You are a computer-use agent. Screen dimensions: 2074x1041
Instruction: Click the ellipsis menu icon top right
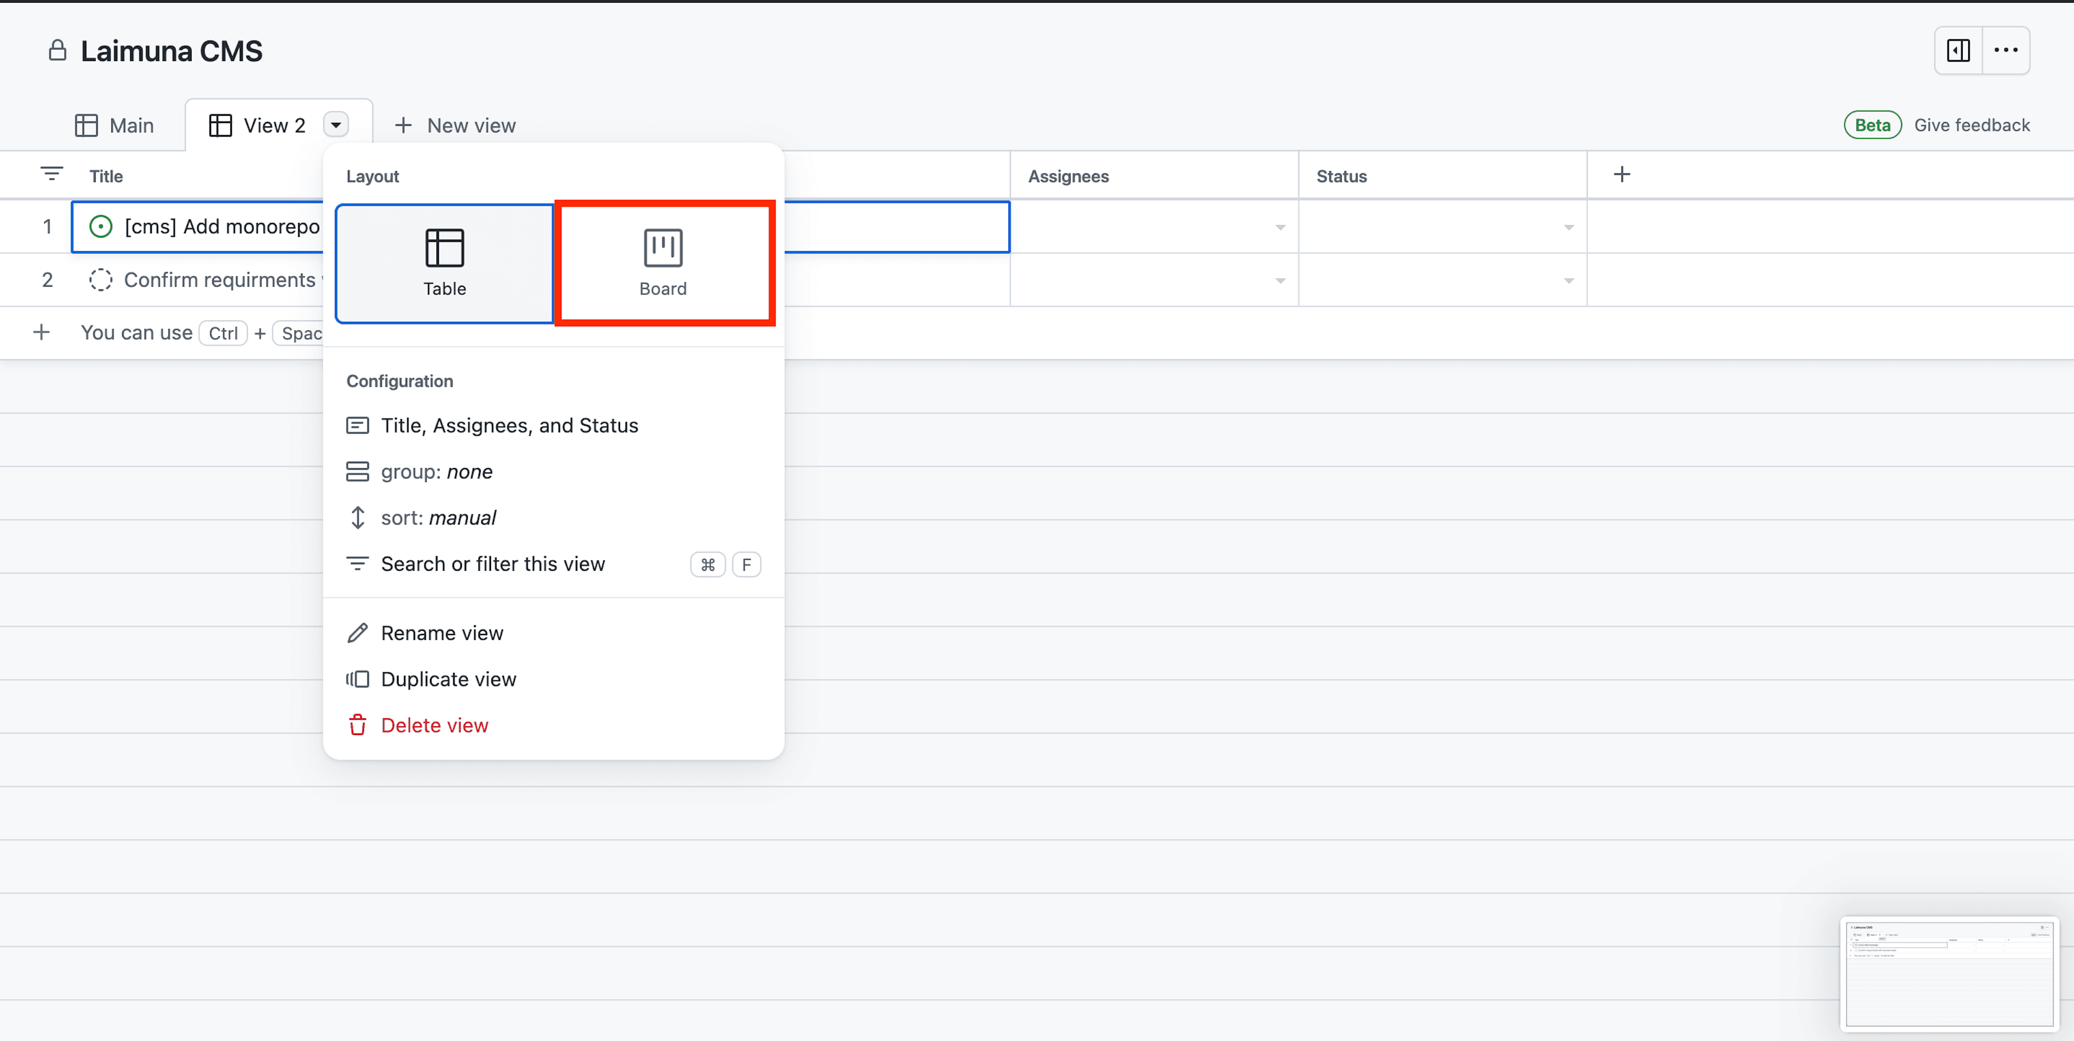pyautogui.click(x=2006, y=50)
